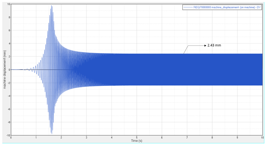Click the x-axis tick label 5
266x144 pixels.
pos(137,137)
